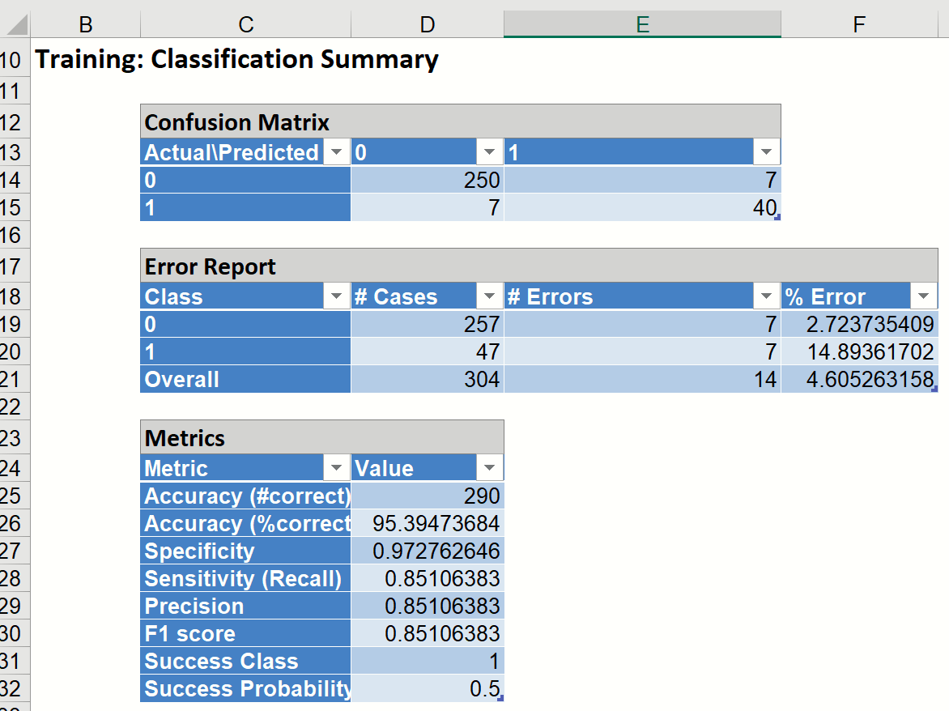Viewport: 949px width, 711px height.
Task: Open the Metric column filter dropdown
Action: [336, 468]
